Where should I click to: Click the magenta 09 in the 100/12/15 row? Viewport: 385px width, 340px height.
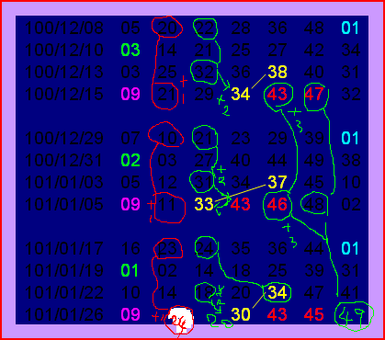click(x=130, y=94)
